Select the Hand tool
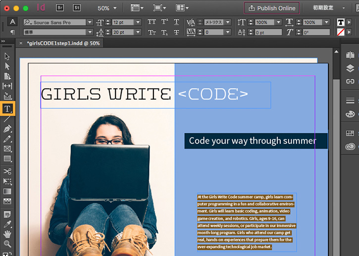Image resolution: width=359 pixels, height=256 pixels. 7,234
